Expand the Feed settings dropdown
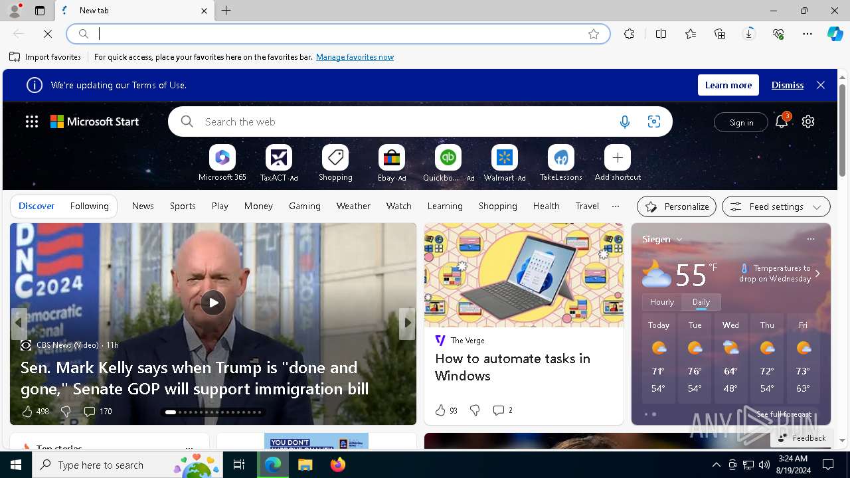 pos(776,206)
